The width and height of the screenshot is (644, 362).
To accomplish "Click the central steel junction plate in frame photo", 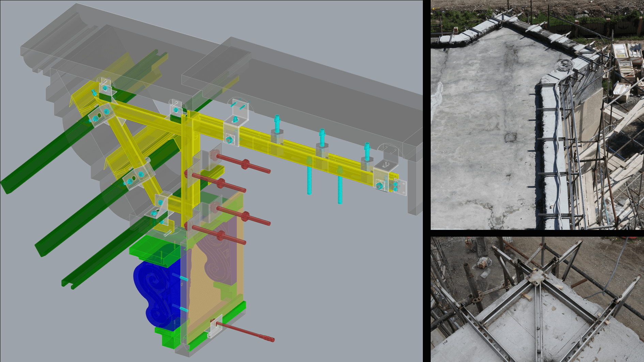I will click(x=534, y=278).
